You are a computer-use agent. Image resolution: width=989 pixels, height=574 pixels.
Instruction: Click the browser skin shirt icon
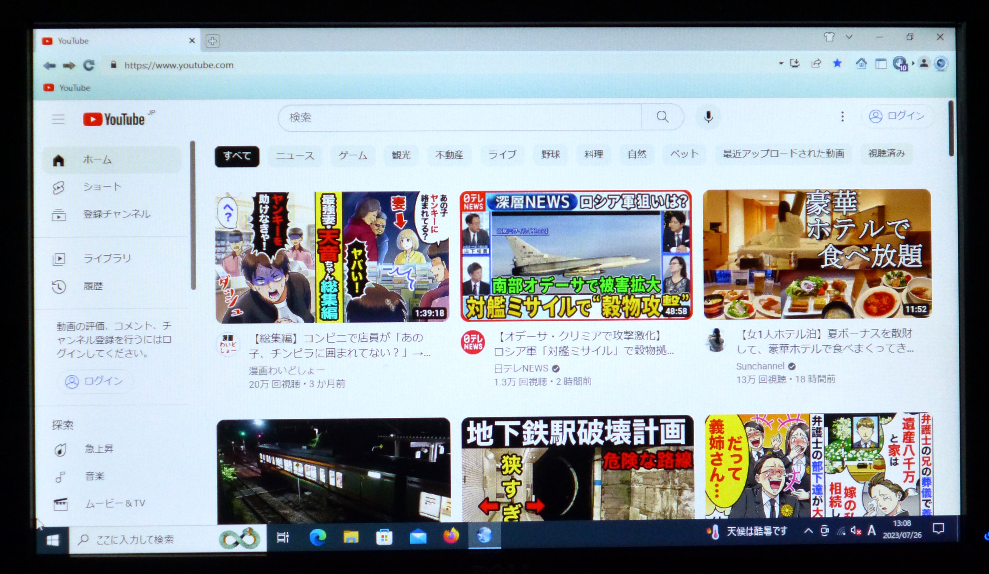click(x=829, y=37)
